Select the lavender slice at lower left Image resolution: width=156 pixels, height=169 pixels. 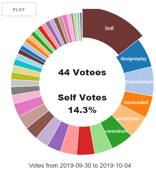(49, 131)
